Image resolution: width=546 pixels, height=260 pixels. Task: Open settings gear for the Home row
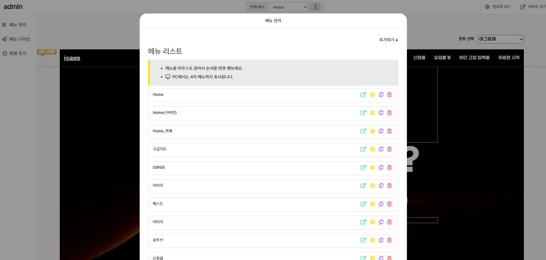click(372, 95)
